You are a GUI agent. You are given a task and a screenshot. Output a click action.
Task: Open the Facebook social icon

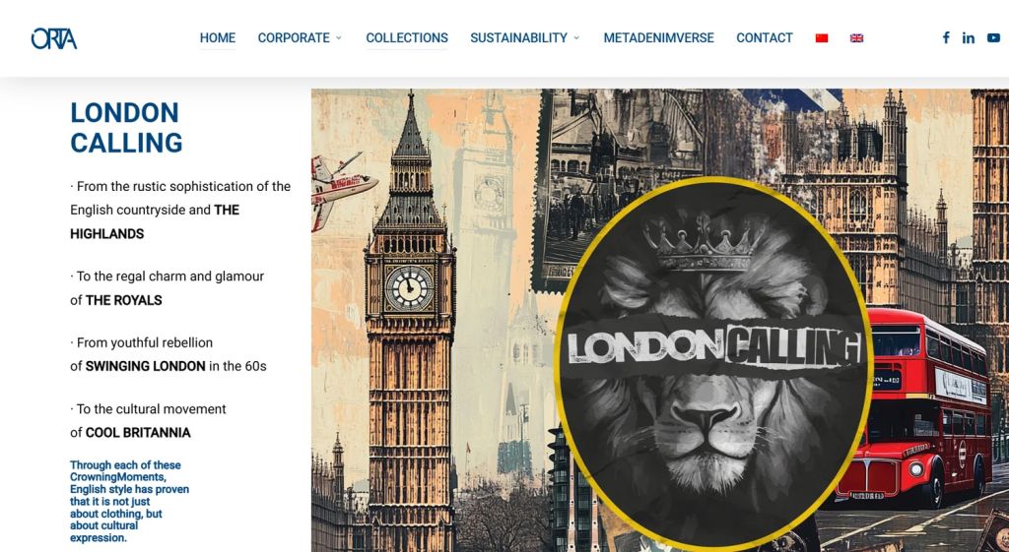946,38
